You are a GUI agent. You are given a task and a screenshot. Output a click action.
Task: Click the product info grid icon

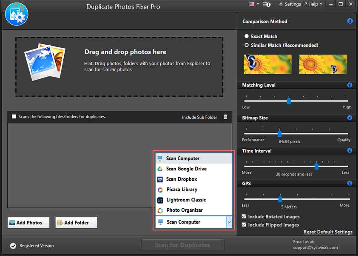[267, 4]
